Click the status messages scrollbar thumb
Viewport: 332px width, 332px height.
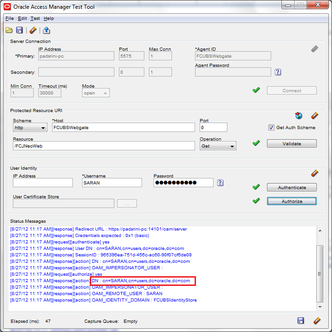320,274
